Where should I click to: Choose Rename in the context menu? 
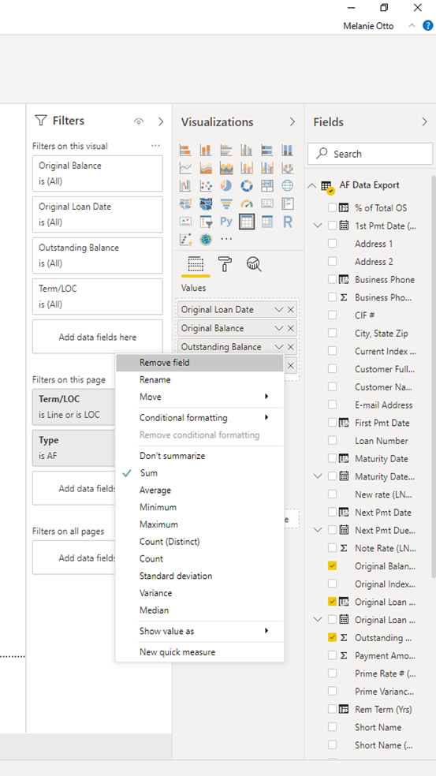coord(200,380)
